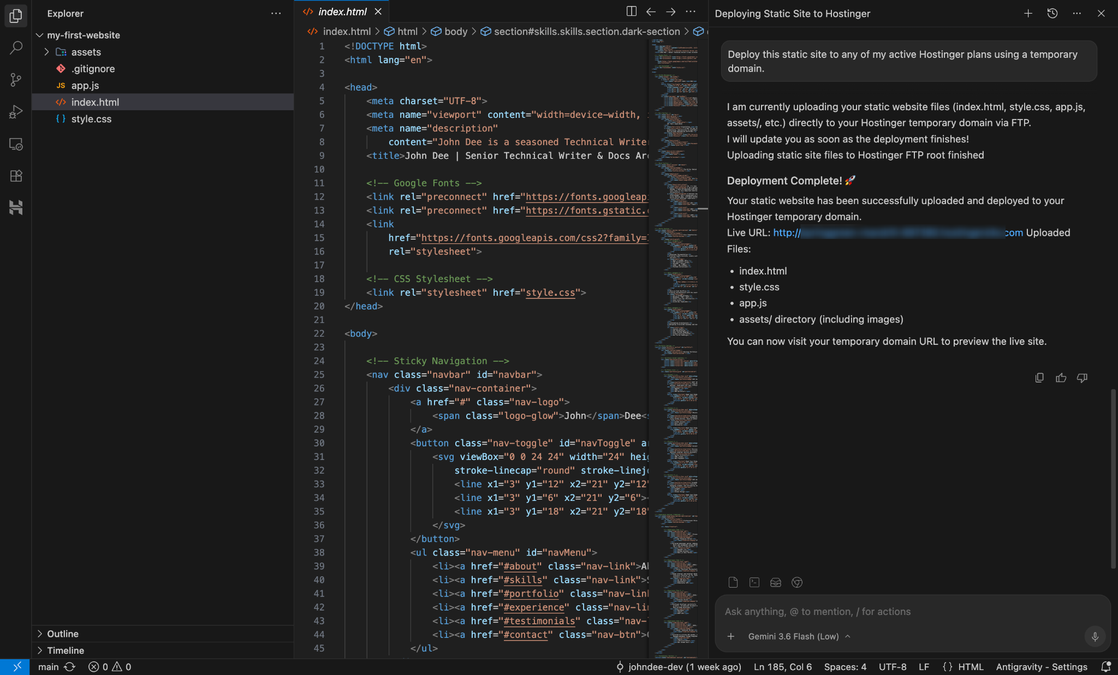The width and height of the screenshot is (1118, 675).
Task: Open Remote Explorer view
Action: click(16, 144)
